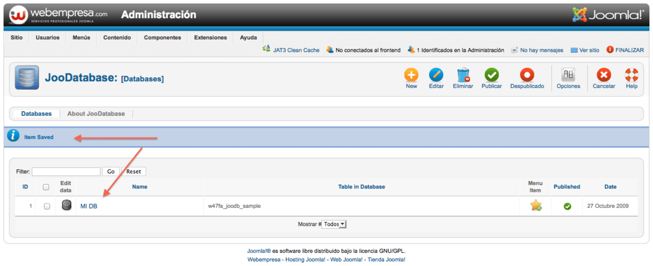Viewport: 653px width, 266px height.
Task: Switch to About JooDatabase tab
Action: point(96,113)
